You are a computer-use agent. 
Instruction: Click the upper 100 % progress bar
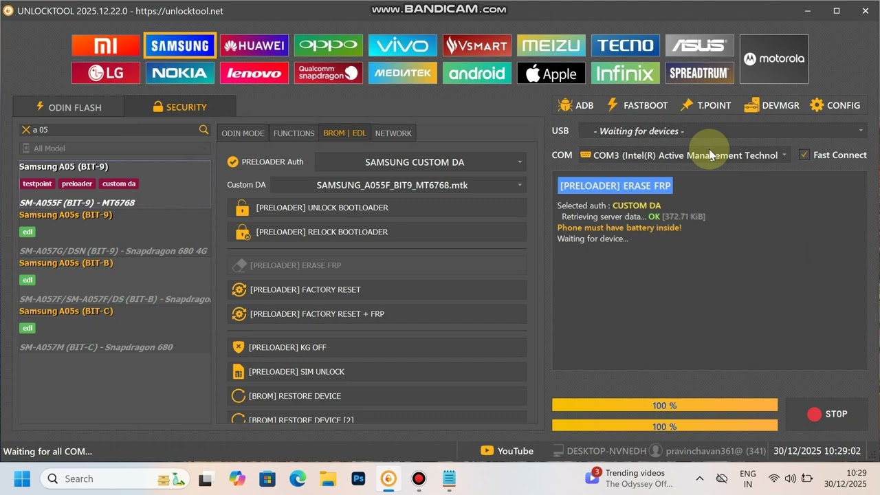665,406
